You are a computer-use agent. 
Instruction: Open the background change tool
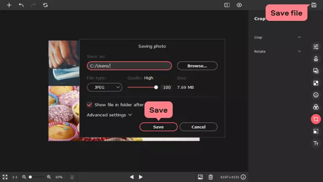coord(316,71)
